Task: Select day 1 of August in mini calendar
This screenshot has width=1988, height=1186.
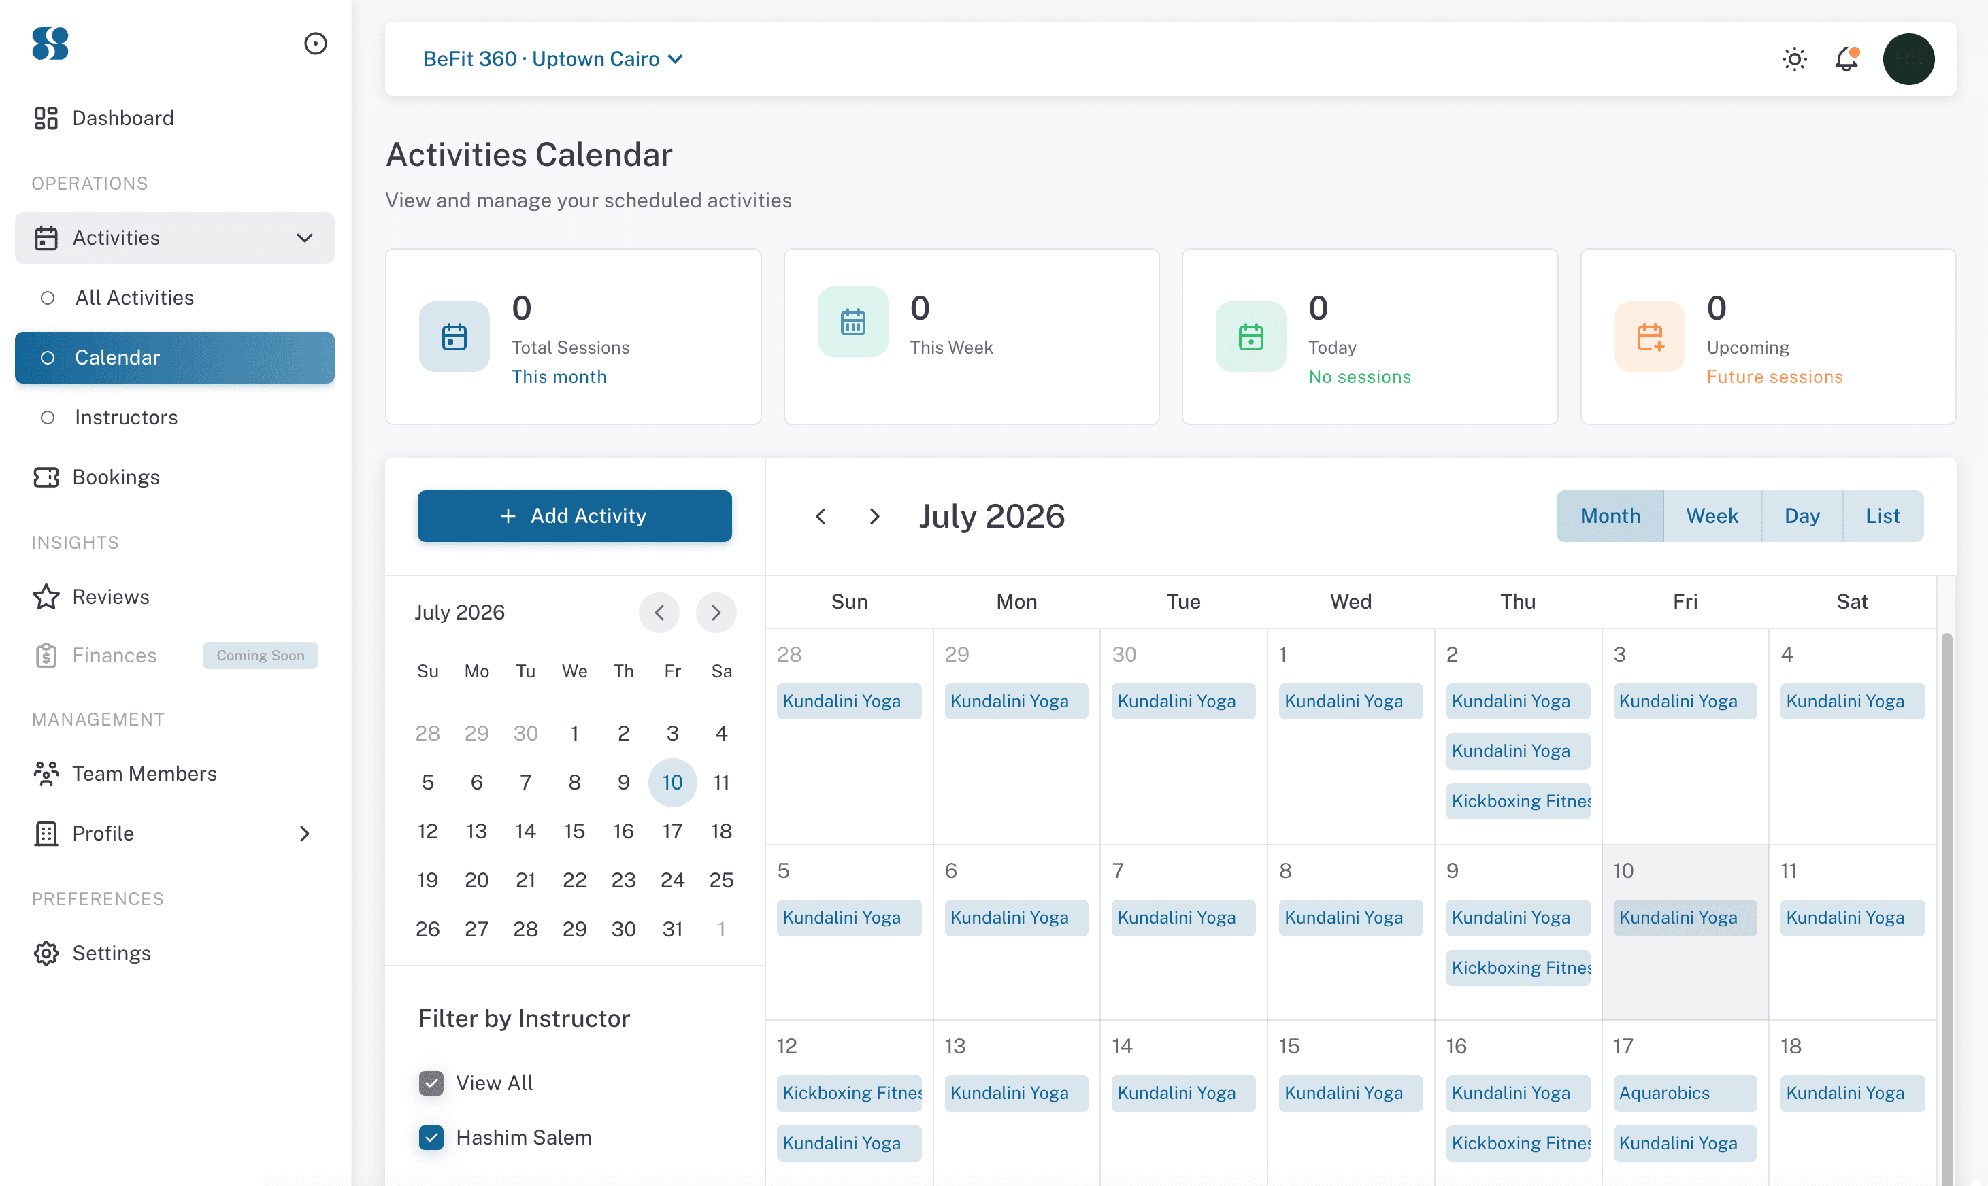Action: click(721, 929)
